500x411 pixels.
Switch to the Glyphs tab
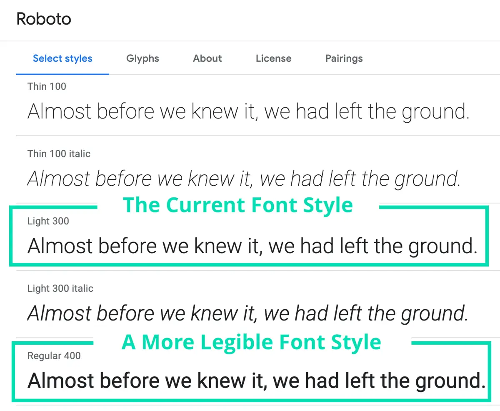(x=142, y=58)
